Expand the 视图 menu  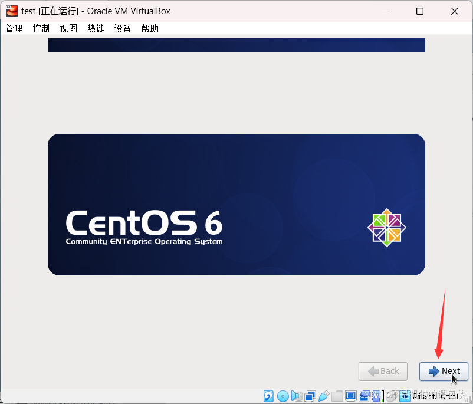click(68, 28)
